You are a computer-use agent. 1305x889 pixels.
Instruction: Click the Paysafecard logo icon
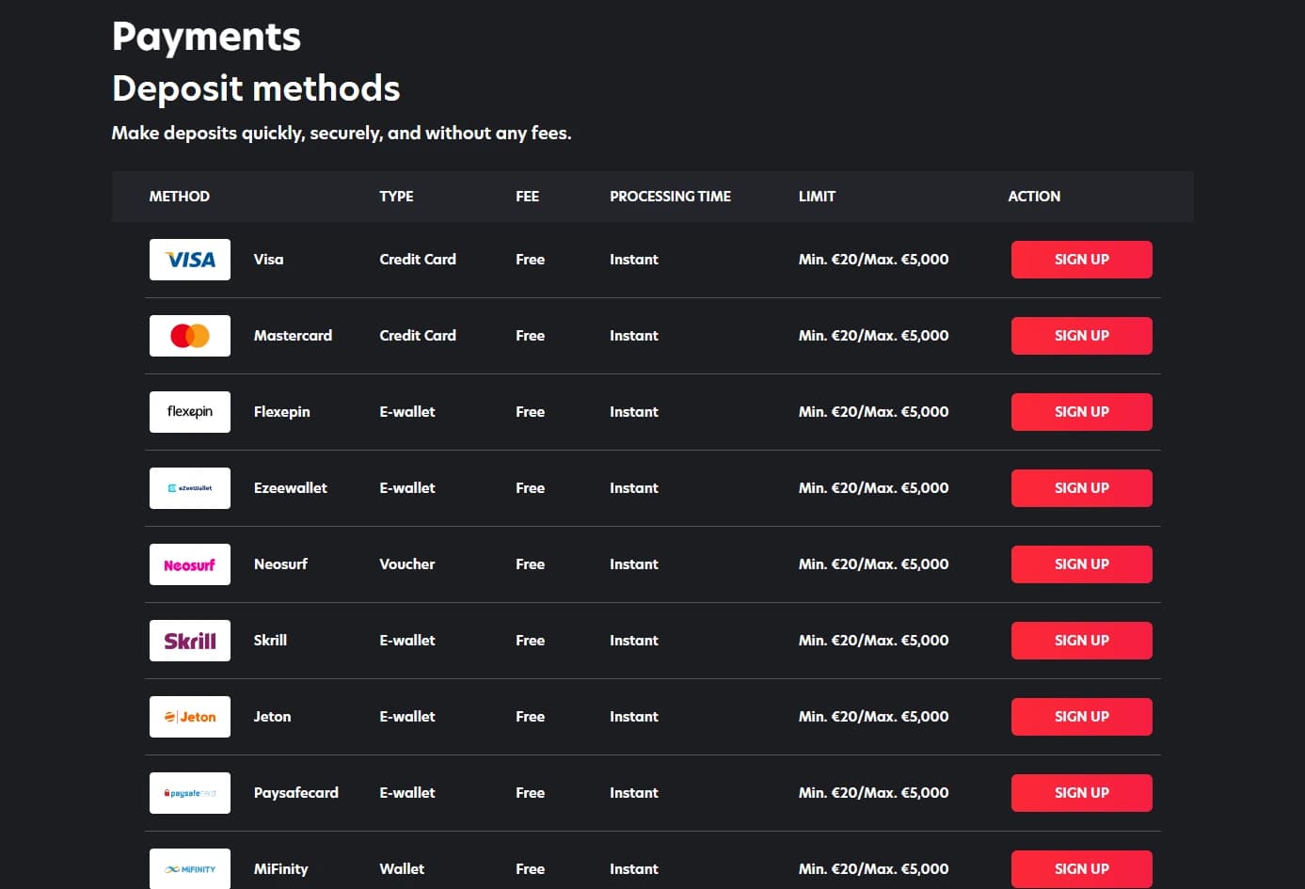click(x=190, y=793)
